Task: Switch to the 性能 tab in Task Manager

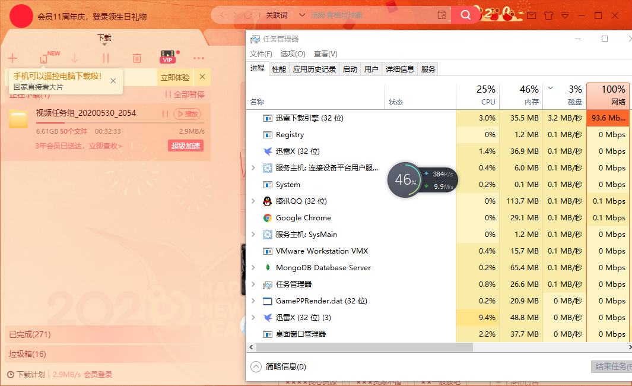Action: (279, 69)
